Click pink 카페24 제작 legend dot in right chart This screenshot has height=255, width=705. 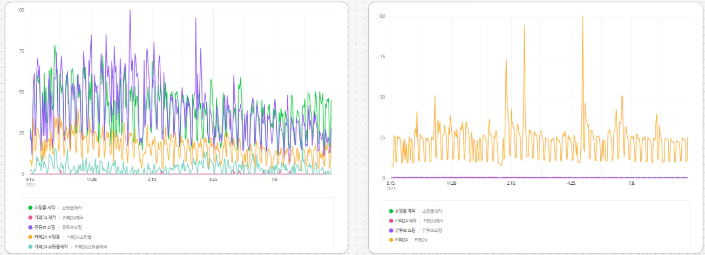click(391, 220)
